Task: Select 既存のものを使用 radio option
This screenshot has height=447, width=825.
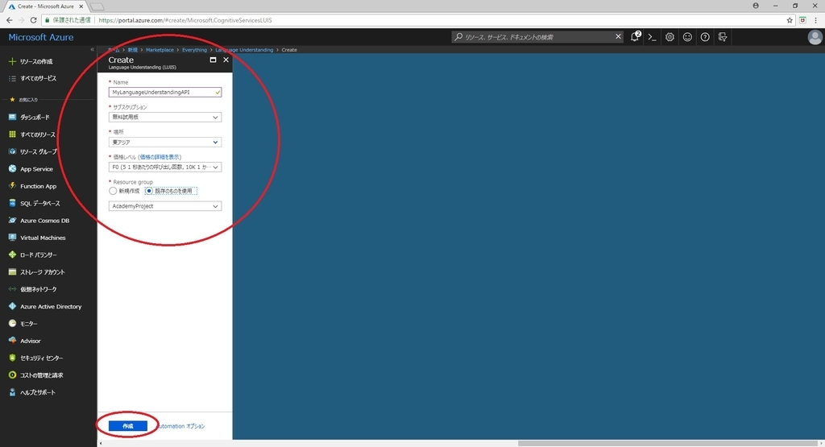Action: click(149, 191)
